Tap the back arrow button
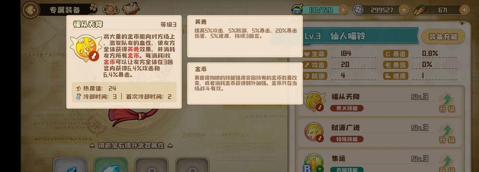Screen dimensions: 479x172 (x=31, y=10)
